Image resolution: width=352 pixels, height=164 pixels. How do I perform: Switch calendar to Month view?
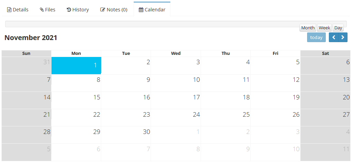click(x=308, y=28)
